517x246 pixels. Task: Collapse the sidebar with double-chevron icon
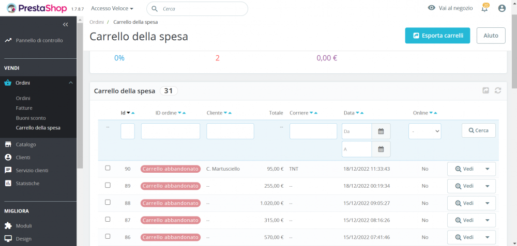click(x=65, y=24)
